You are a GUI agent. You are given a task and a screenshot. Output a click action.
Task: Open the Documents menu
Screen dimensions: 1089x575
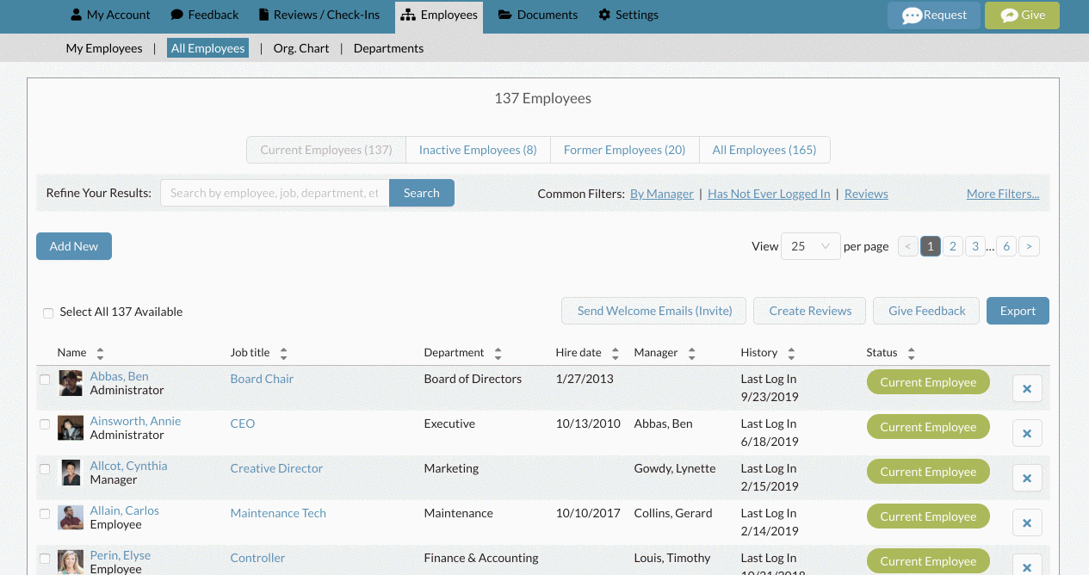click(x=538, y=15)
